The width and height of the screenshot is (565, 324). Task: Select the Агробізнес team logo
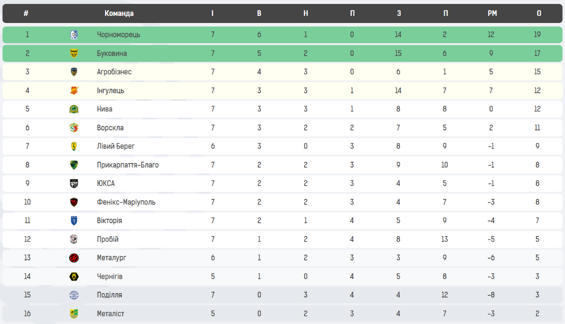pyautogui.click(x=74, y=72)
